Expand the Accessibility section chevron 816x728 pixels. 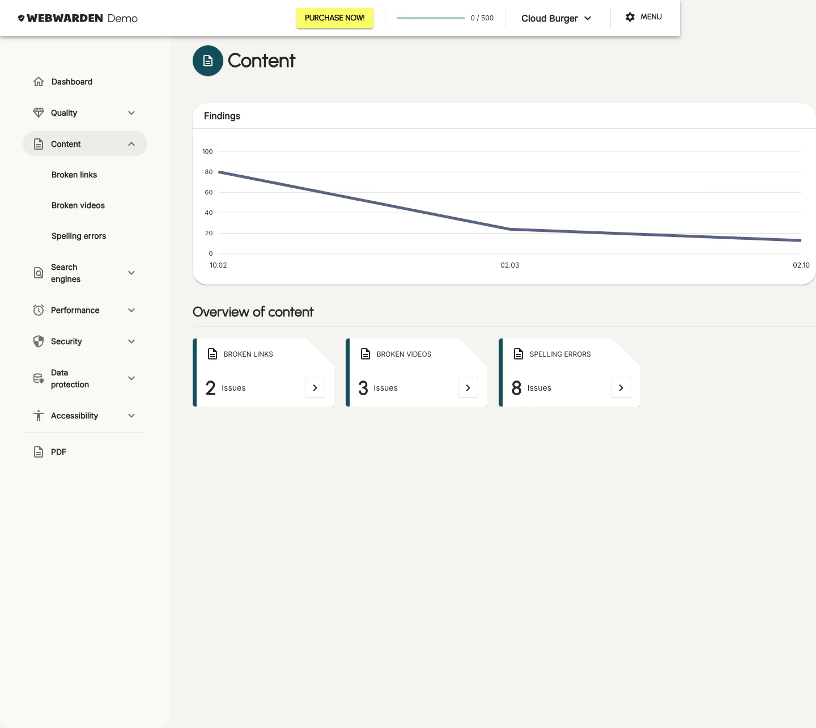coord(131,416)
